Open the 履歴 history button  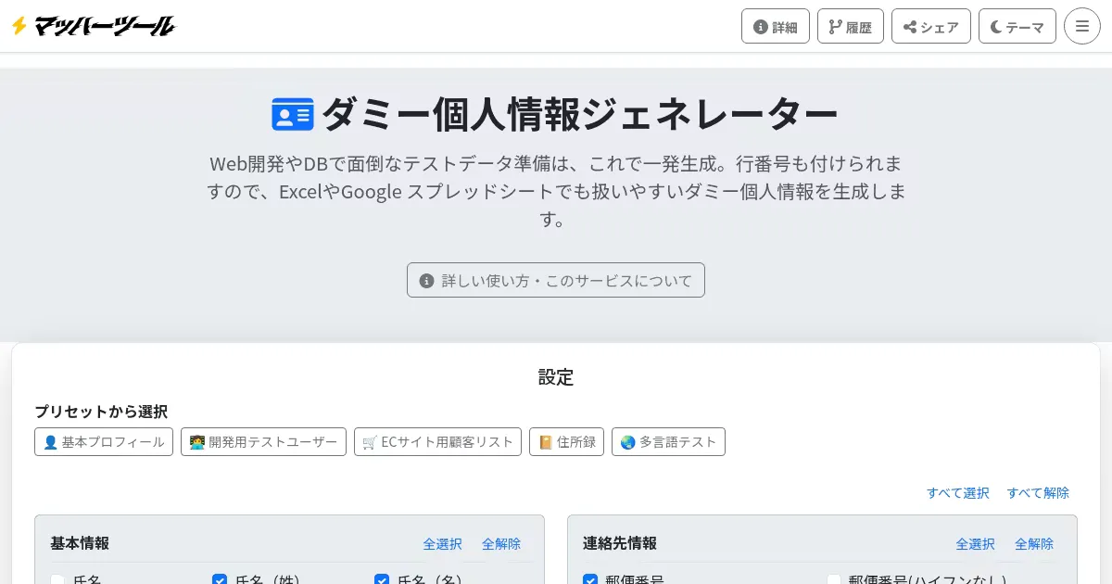pyautogui.click(x=850, y=26)
